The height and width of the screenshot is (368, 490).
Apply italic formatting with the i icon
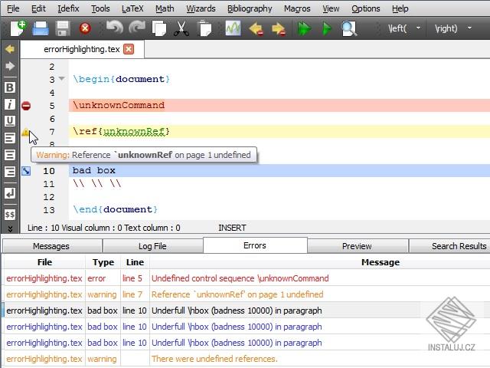coord(10,104)
